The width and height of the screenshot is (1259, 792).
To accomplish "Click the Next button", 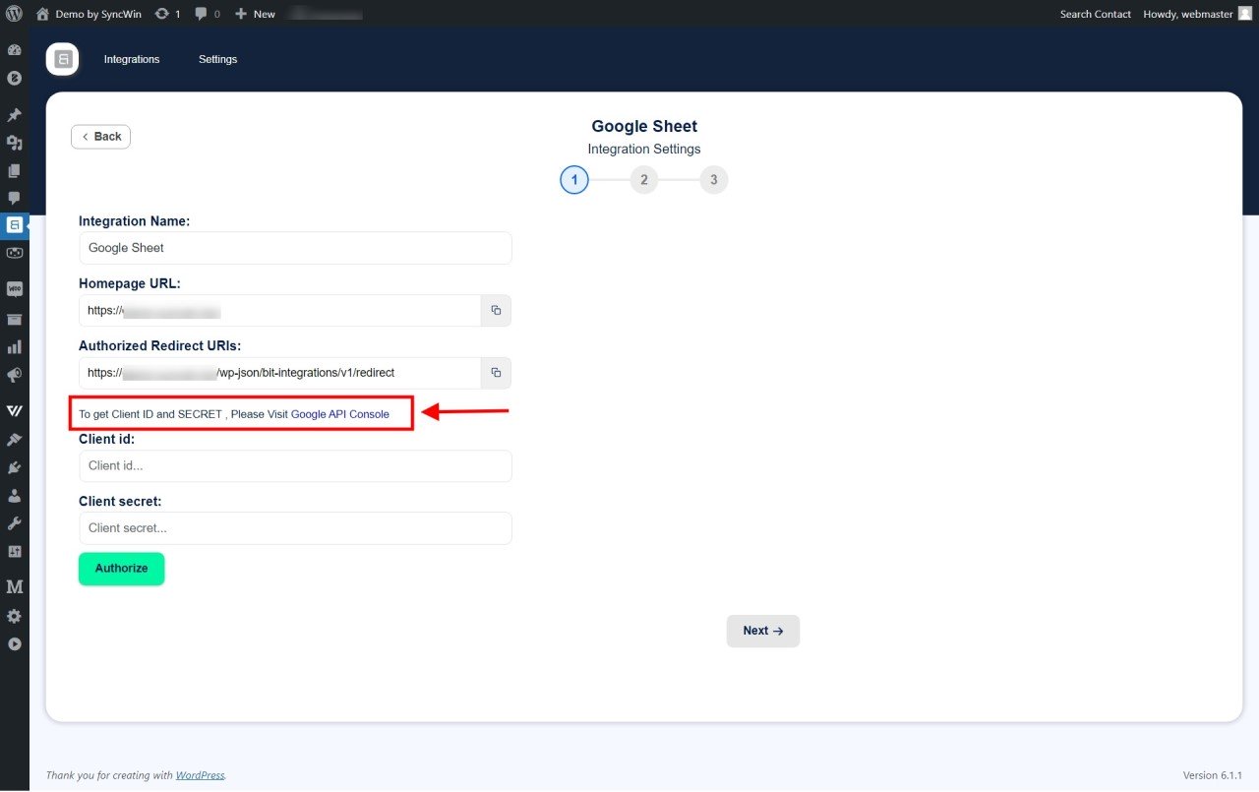I will coord(762,631).
